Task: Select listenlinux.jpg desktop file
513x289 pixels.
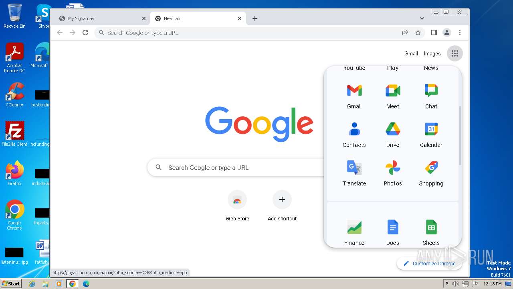Action: point(14,255)
